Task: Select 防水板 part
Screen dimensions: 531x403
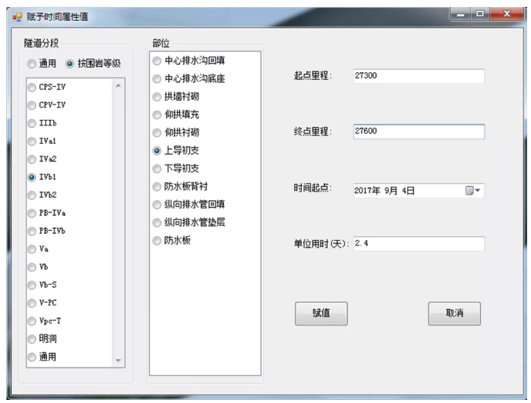Action: (x=157, y=241)
